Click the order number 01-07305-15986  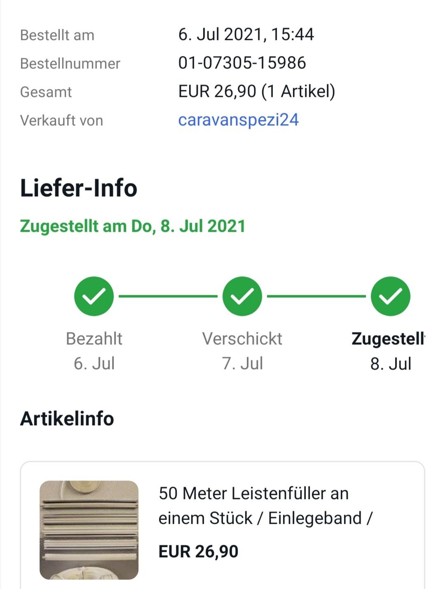click(x=242, y=63)
